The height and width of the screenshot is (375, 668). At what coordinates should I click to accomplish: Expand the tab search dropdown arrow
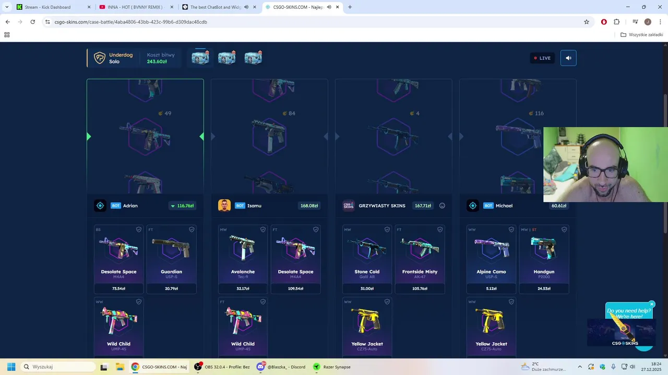[x=7, y=7]
